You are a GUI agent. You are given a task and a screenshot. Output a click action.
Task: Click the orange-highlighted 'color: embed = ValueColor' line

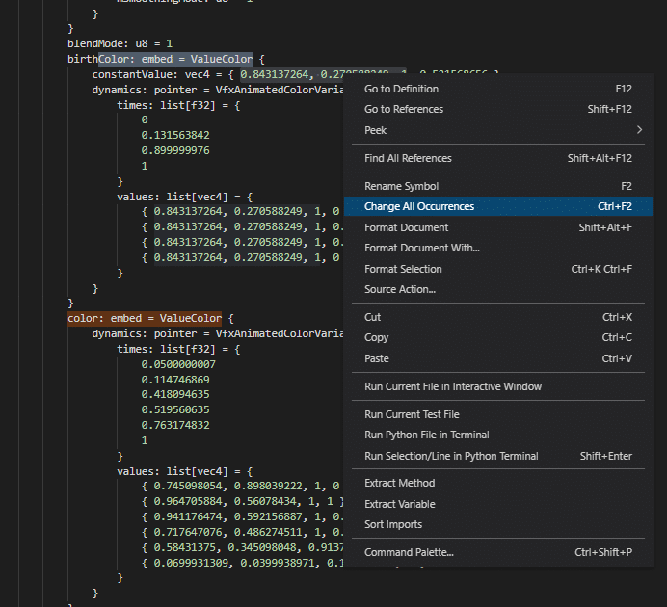point(144,318)
